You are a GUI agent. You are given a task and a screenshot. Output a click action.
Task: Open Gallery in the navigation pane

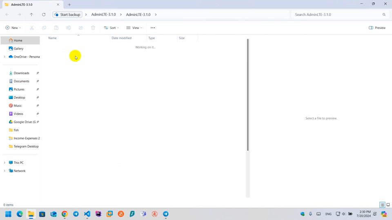click(18, 48)
